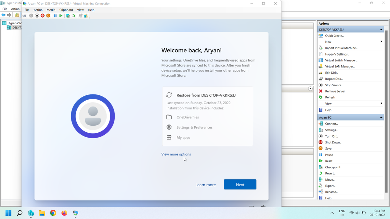Select DESKTOP server node in tree

14,28
